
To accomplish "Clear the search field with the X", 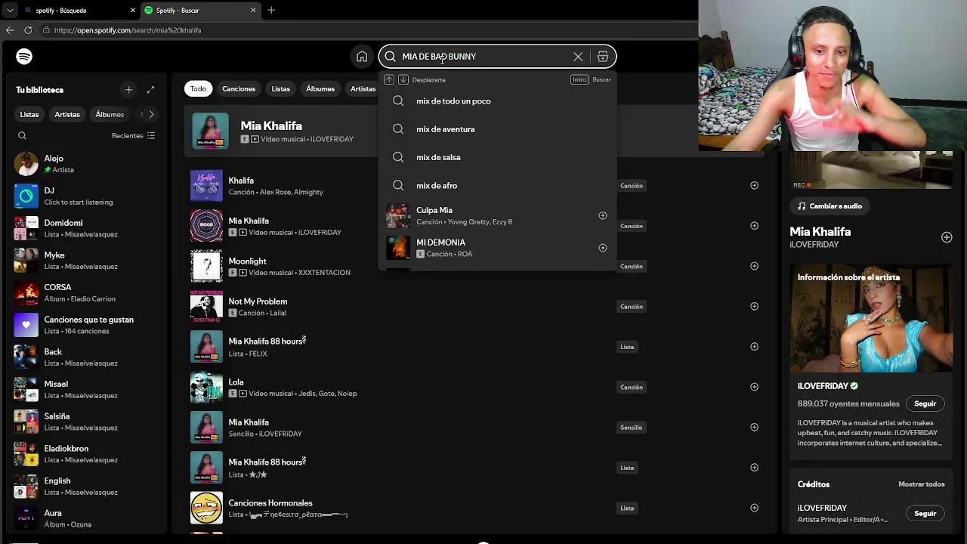I will 578,57.
